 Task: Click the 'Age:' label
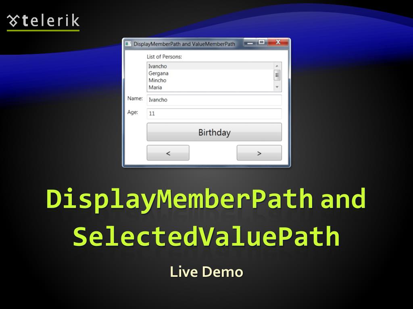pyautogui.click(x=132, y=112)
